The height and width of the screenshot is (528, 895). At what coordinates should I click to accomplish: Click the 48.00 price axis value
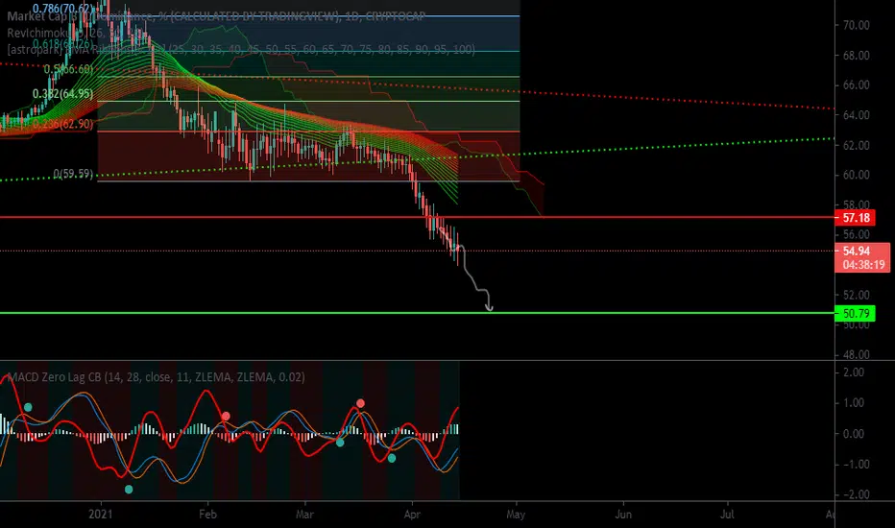click(857, 354)
